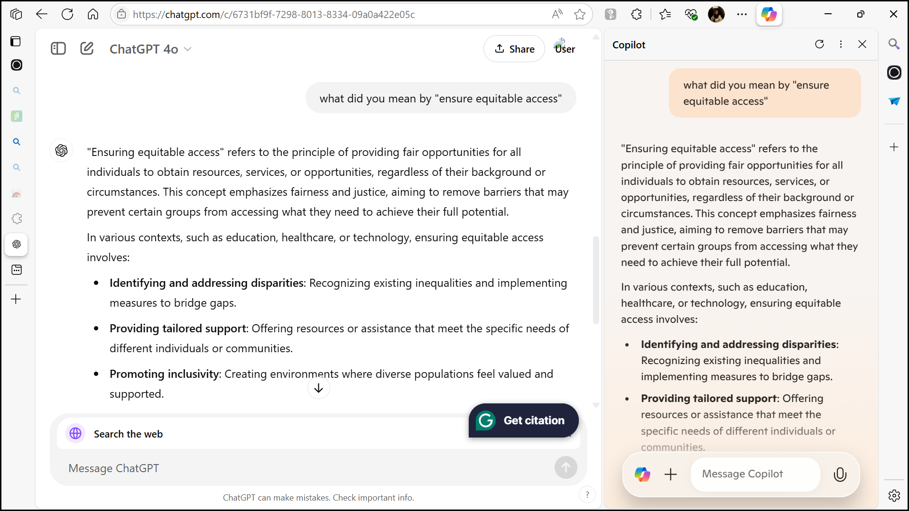Toggle the ChatGPT sidebar panel

(x=58, y=49)
